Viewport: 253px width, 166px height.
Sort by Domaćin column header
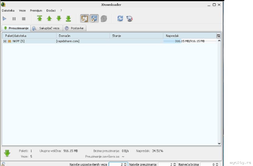[x=83, y=36]
